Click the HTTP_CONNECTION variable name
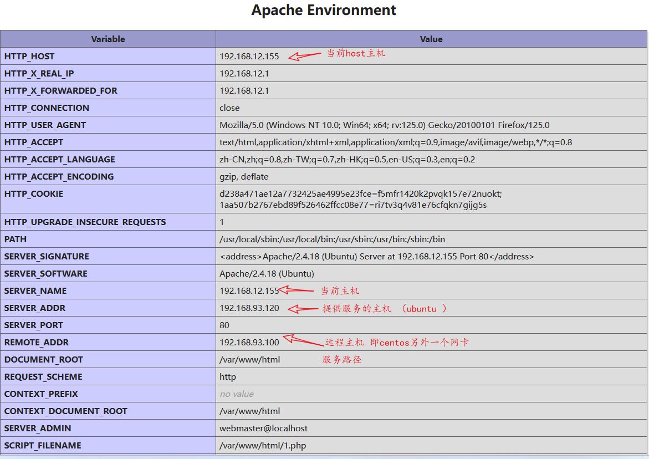 point(47,108)
